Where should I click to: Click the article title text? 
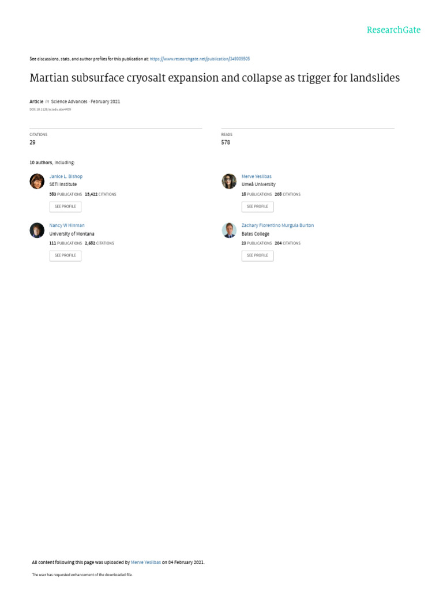(214, 78)
